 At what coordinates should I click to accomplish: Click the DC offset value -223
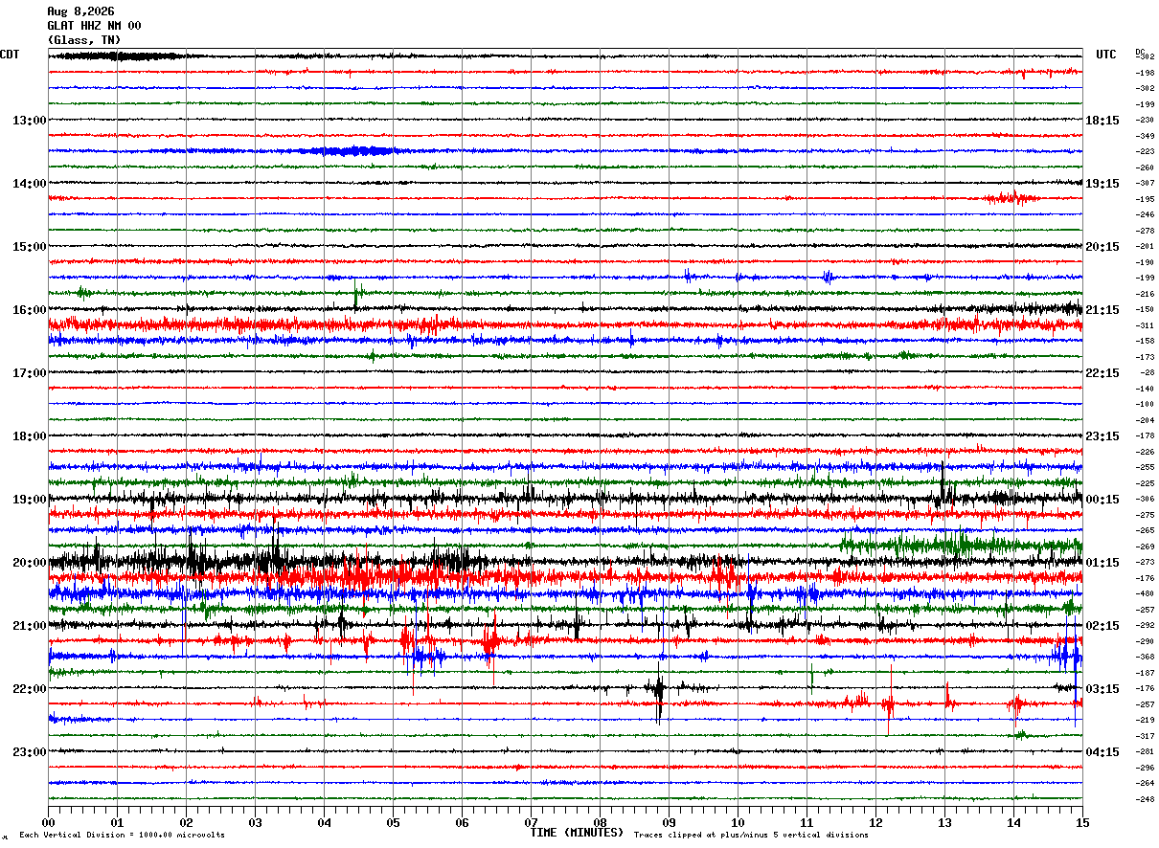[x=1145, y=151]
